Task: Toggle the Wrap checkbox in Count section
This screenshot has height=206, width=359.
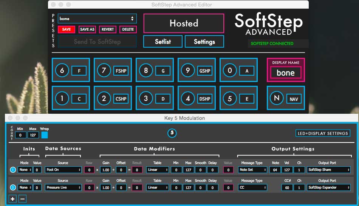Action: pyautogui.click(x=45, y=135)
